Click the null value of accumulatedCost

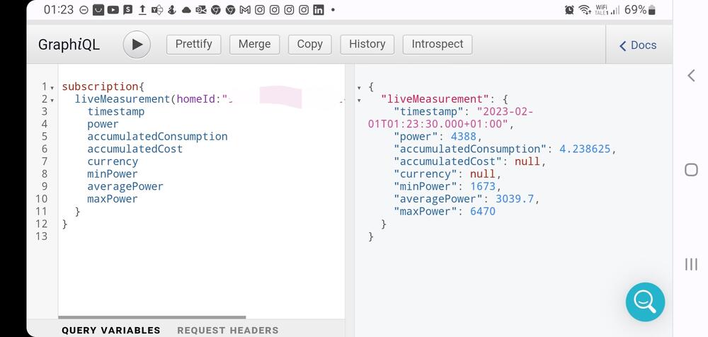[527, 161]
